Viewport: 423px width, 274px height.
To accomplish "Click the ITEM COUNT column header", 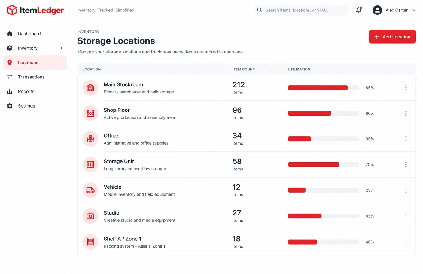I will tap(244, 69).
